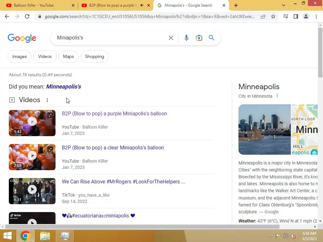Click the horizontal scrollbar thumb
The width and height of the screenshot is (323, 242).
pos(142,227)
